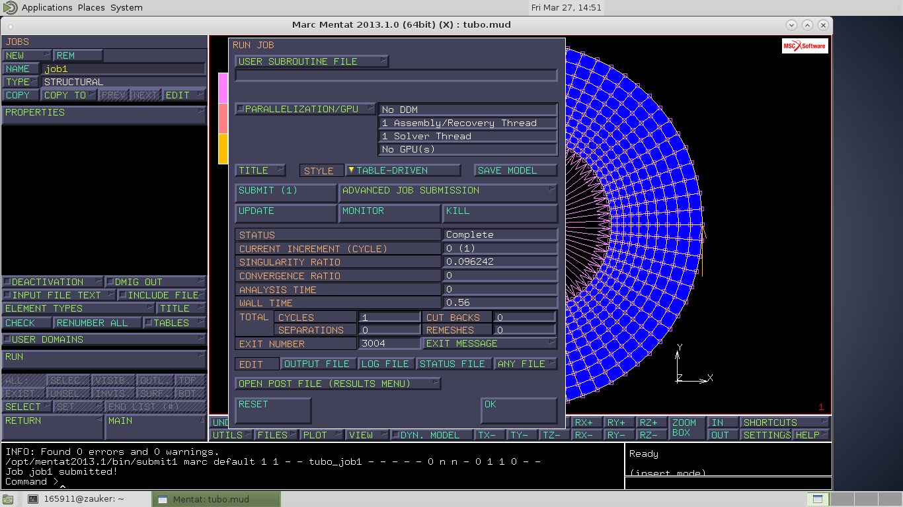Image resolution: width=903 pixels, height=507 pixels.
Task: Open the run job TITLE submenu
Action: point(260,170)
